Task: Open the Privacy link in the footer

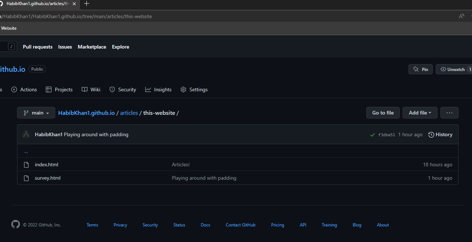Action: click(120, 225)
